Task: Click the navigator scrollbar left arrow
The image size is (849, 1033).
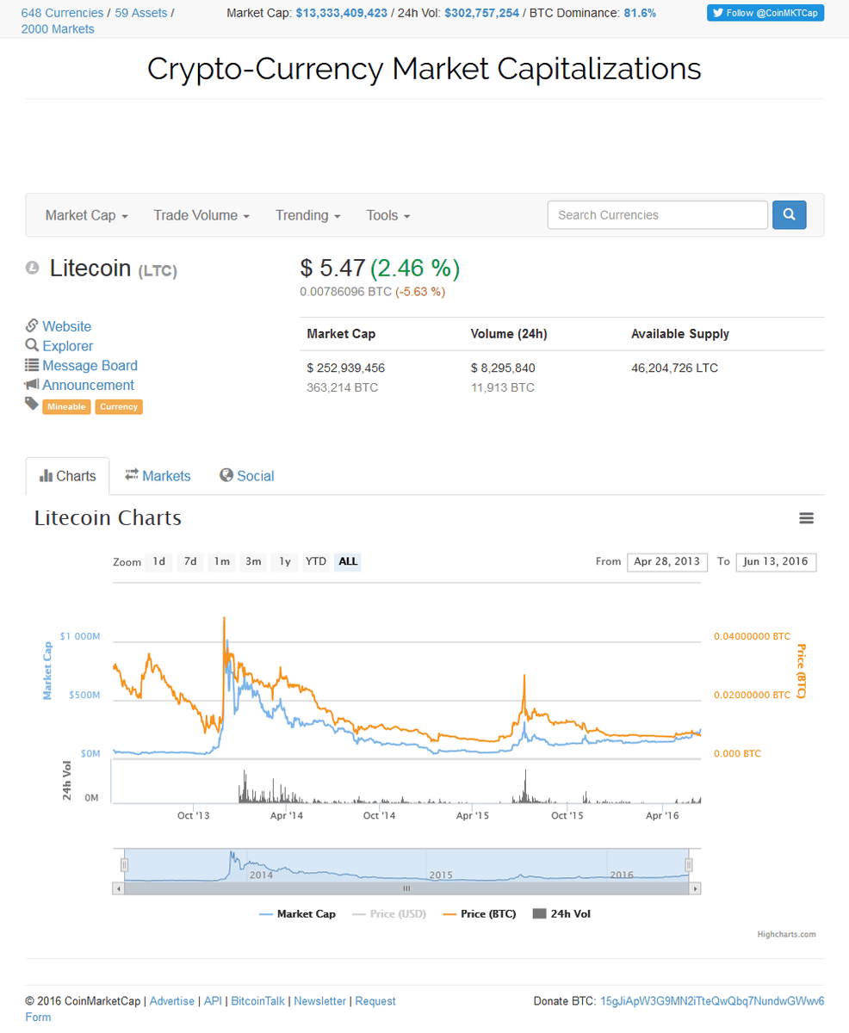Action: (x=118, y=888)
